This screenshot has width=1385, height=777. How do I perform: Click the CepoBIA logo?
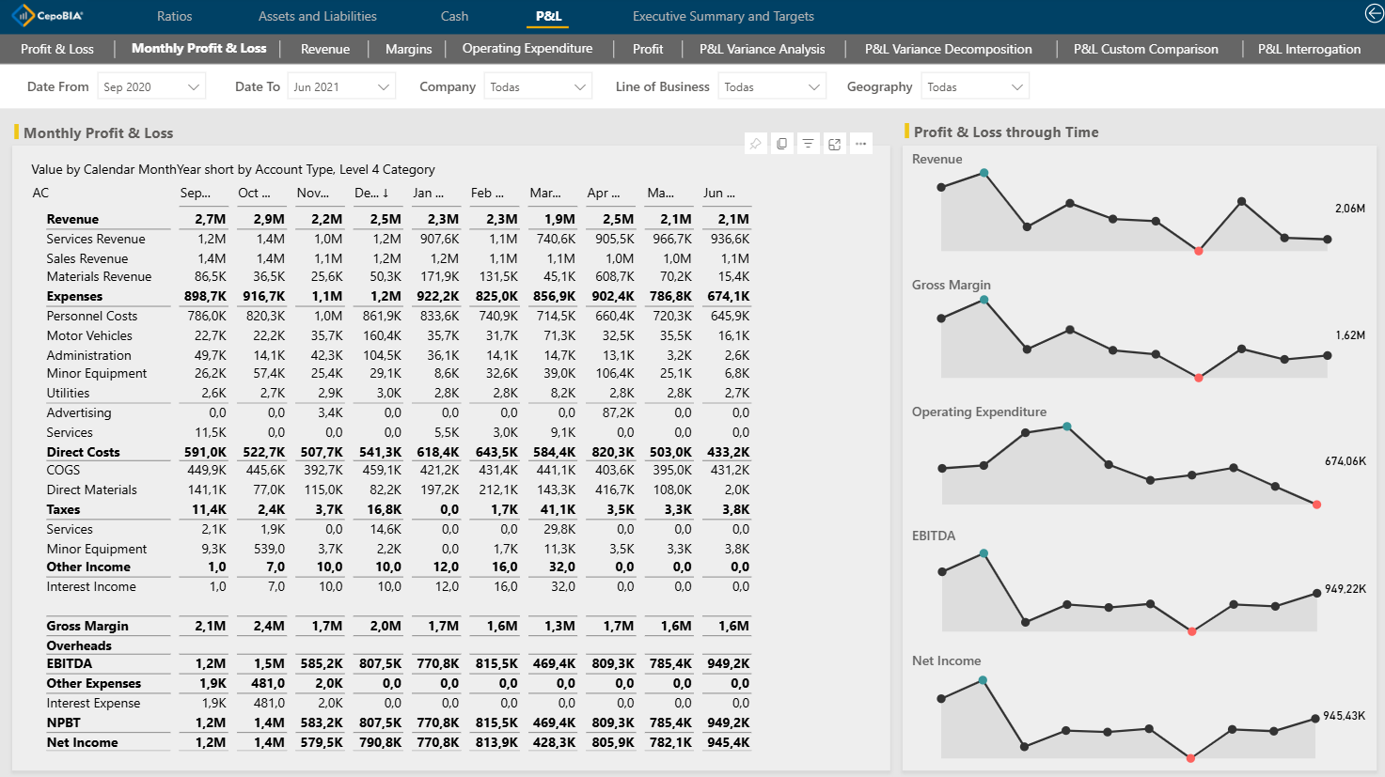[x=47, y=16]
